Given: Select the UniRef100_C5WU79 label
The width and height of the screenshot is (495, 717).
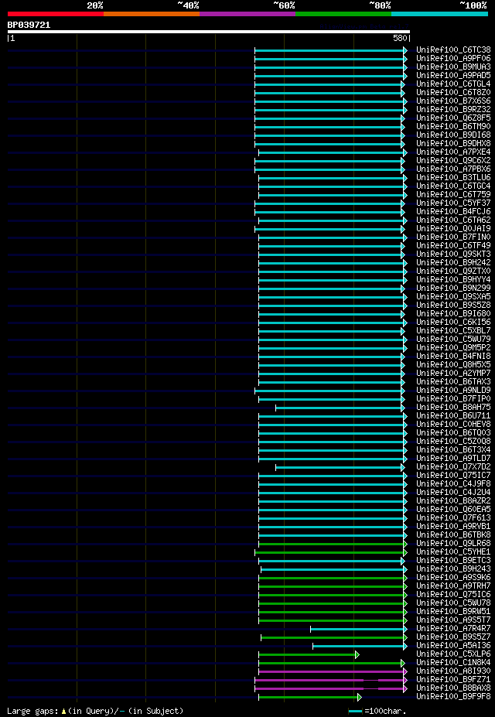Looking at the screenshot, I should pos(453,340).
